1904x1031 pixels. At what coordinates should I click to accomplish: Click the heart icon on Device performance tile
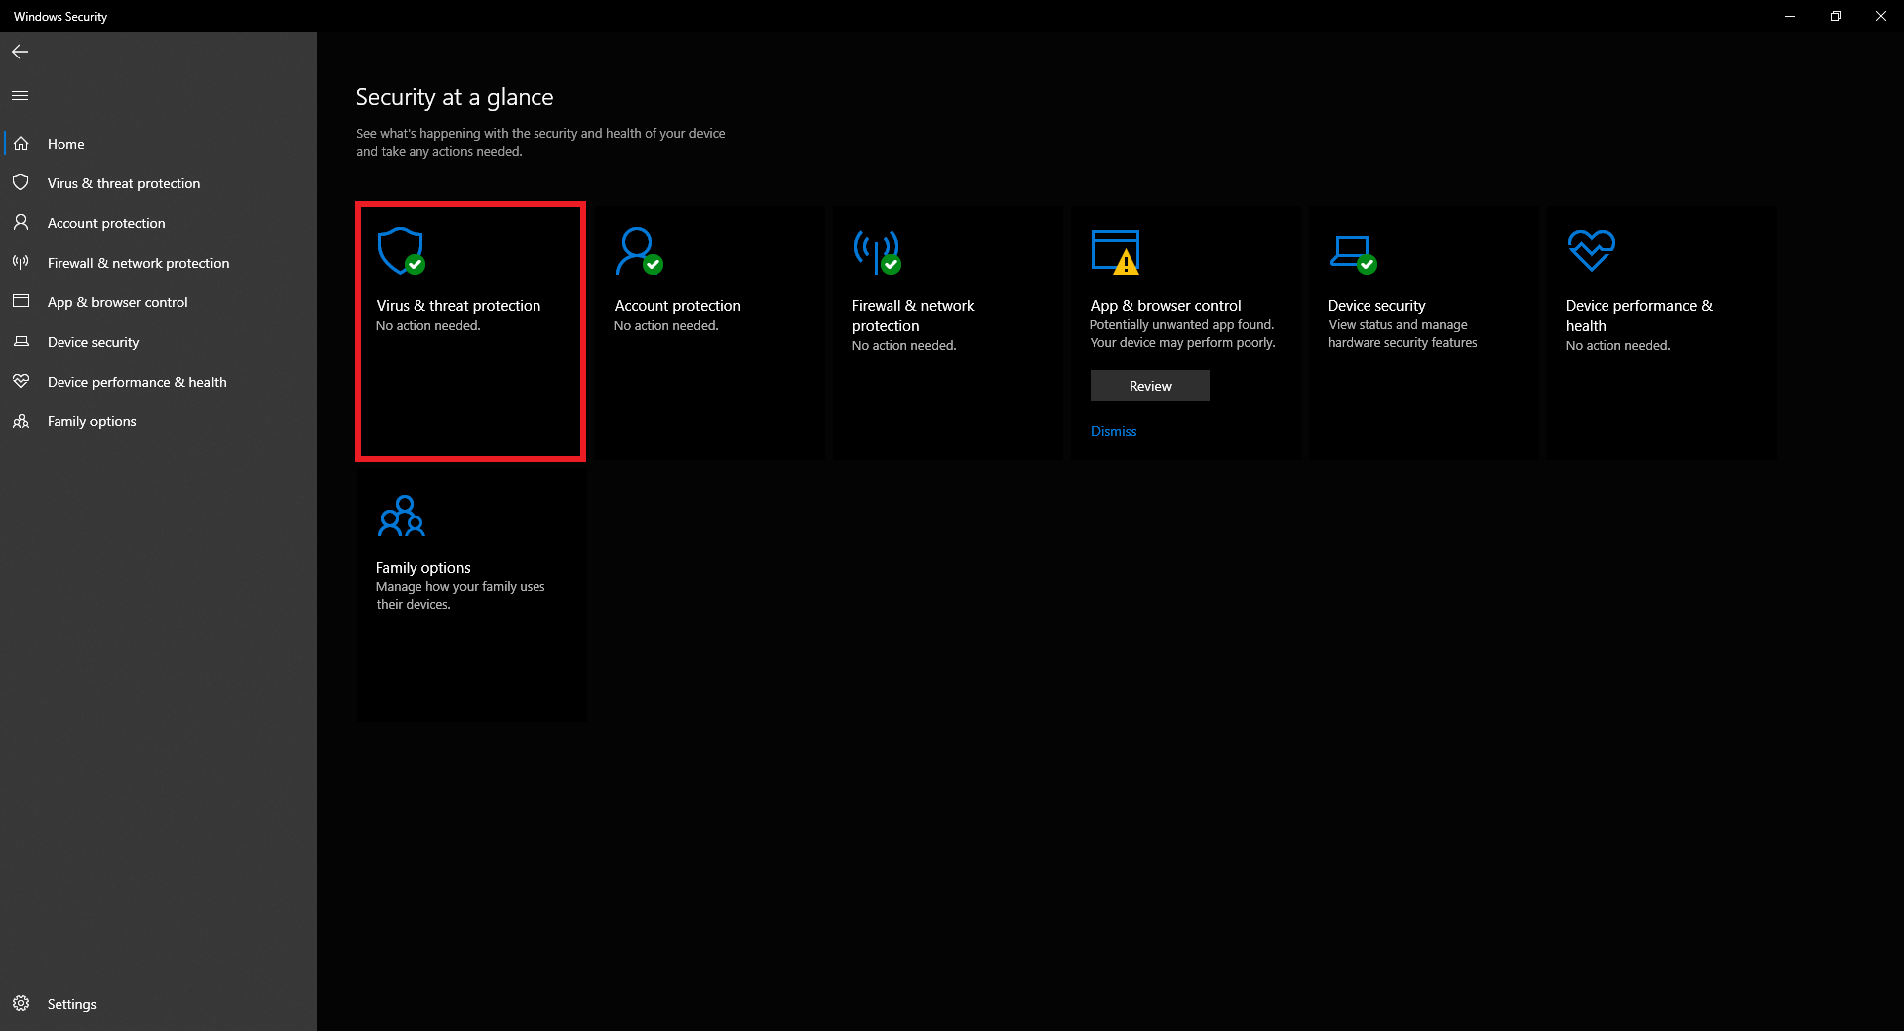point(1591,250)
